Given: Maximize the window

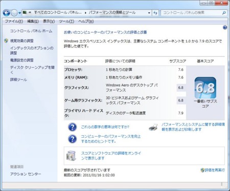Looking at the screenshot, I should [x=211, y=3].
